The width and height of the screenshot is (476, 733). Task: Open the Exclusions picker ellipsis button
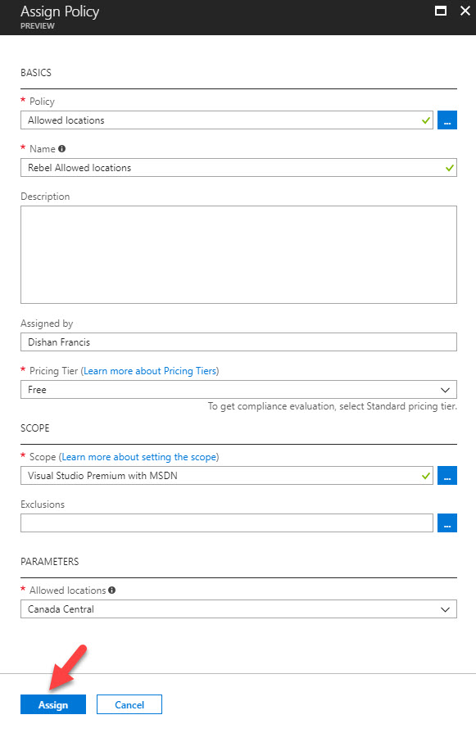click(x=447, y=523)
